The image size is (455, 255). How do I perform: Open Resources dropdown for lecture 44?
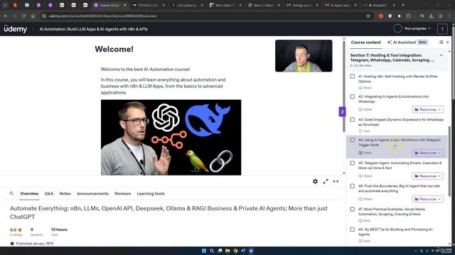pyautogui.click(x=428, y=153)
